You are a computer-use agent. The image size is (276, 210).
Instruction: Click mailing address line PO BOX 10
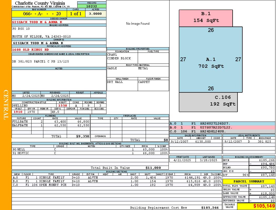click(x=21, y=29)
